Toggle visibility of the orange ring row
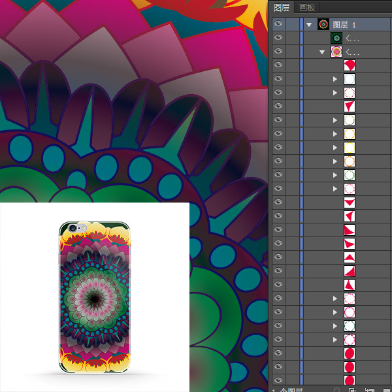 pyautogui.click(x=278, y=161)
